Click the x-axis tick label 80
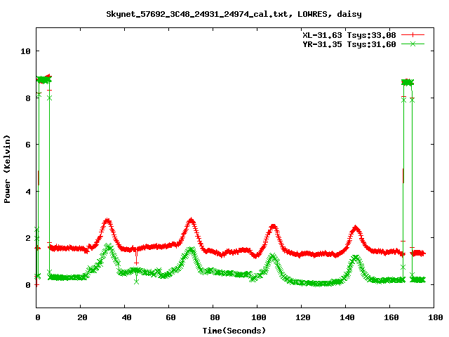Viewport: 449px width, 337px height. click(215, 317)
